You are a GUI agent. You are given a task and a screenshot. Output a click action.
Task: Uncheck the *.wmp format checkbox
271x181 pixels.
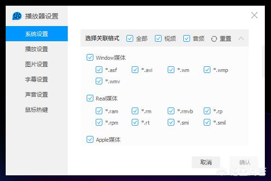pos(207,70)
